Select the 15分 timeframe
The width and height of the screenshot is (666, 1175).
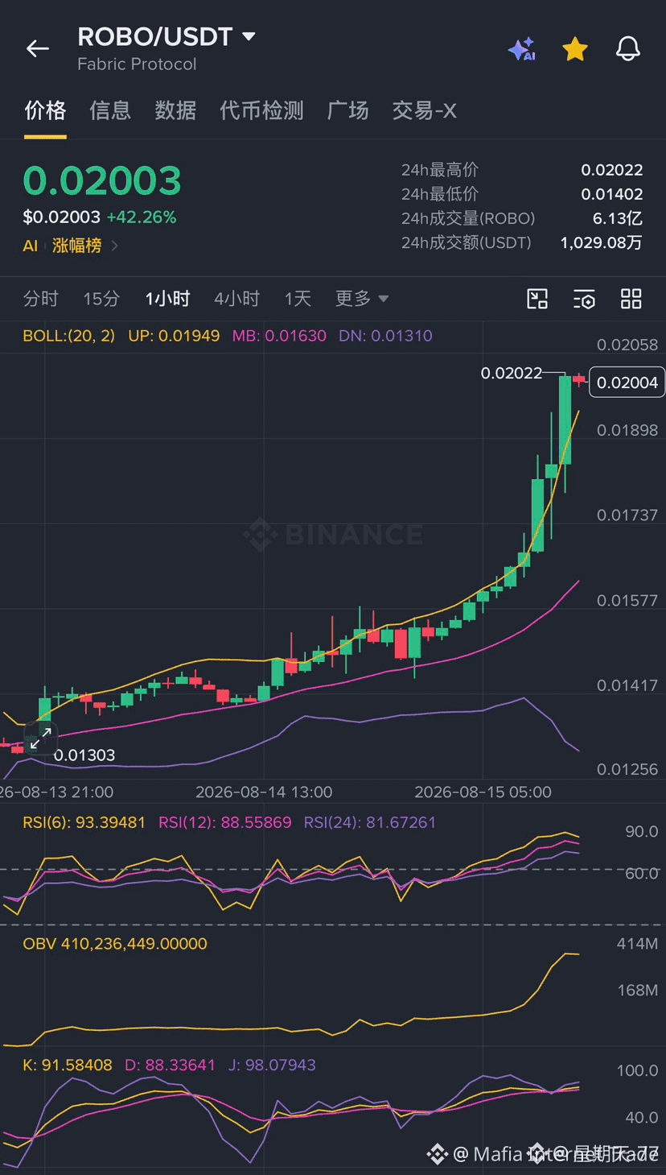(x=101, y=299)
